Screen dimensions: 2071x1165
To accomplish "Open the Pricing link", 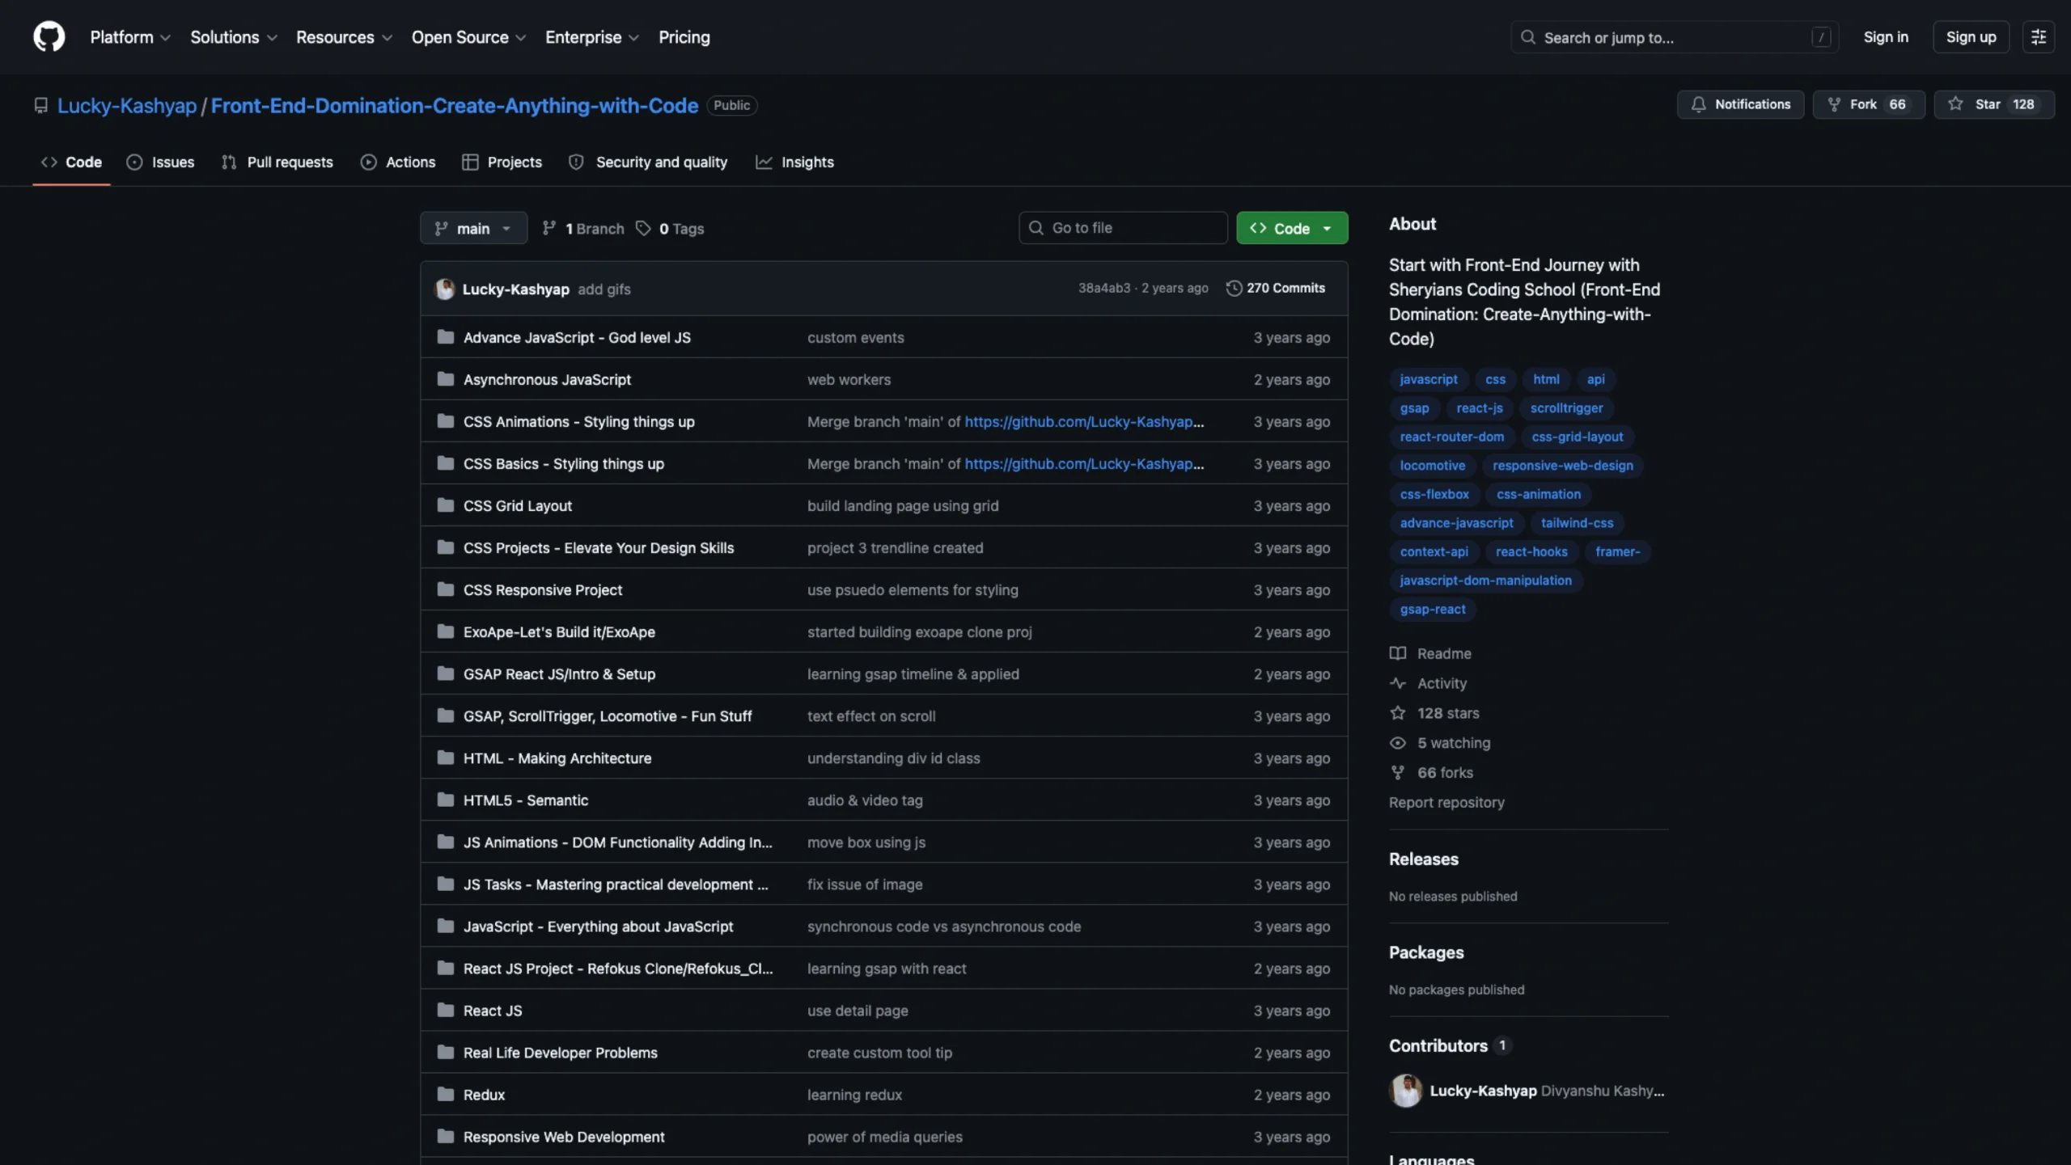I will [684, 37].
